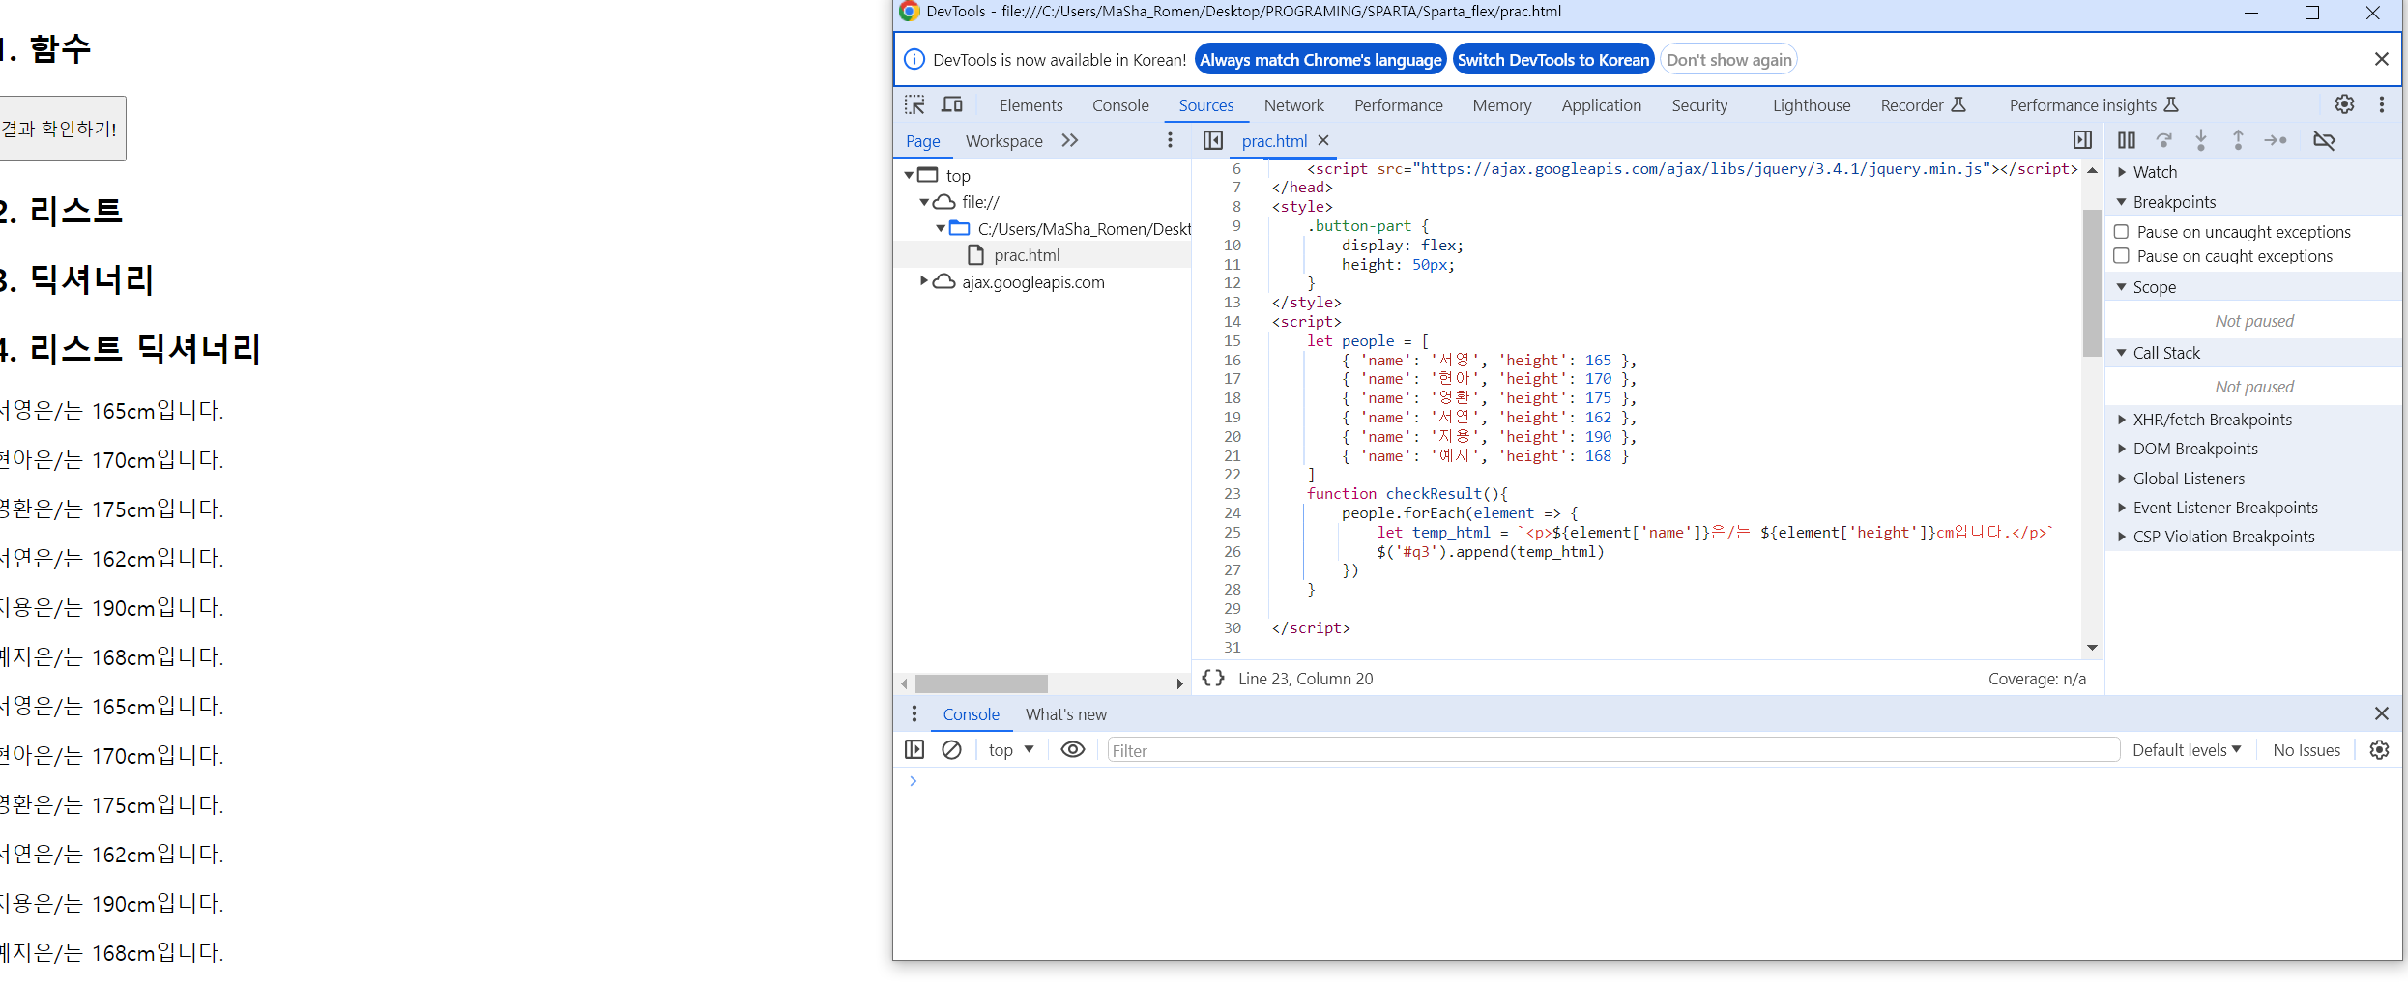Image resolution: width=2408 pixels, height=988 pixels.
Task: Collapse the Call Stack section
Action: 2122,353
